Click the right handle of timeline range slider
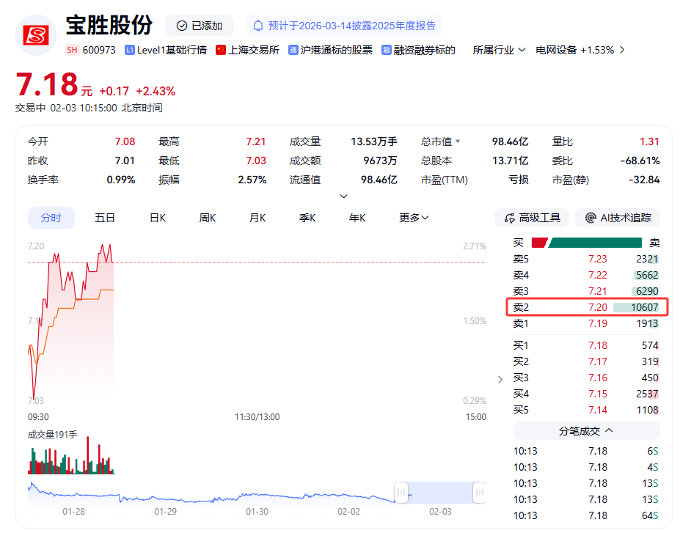 coord(479,493)
